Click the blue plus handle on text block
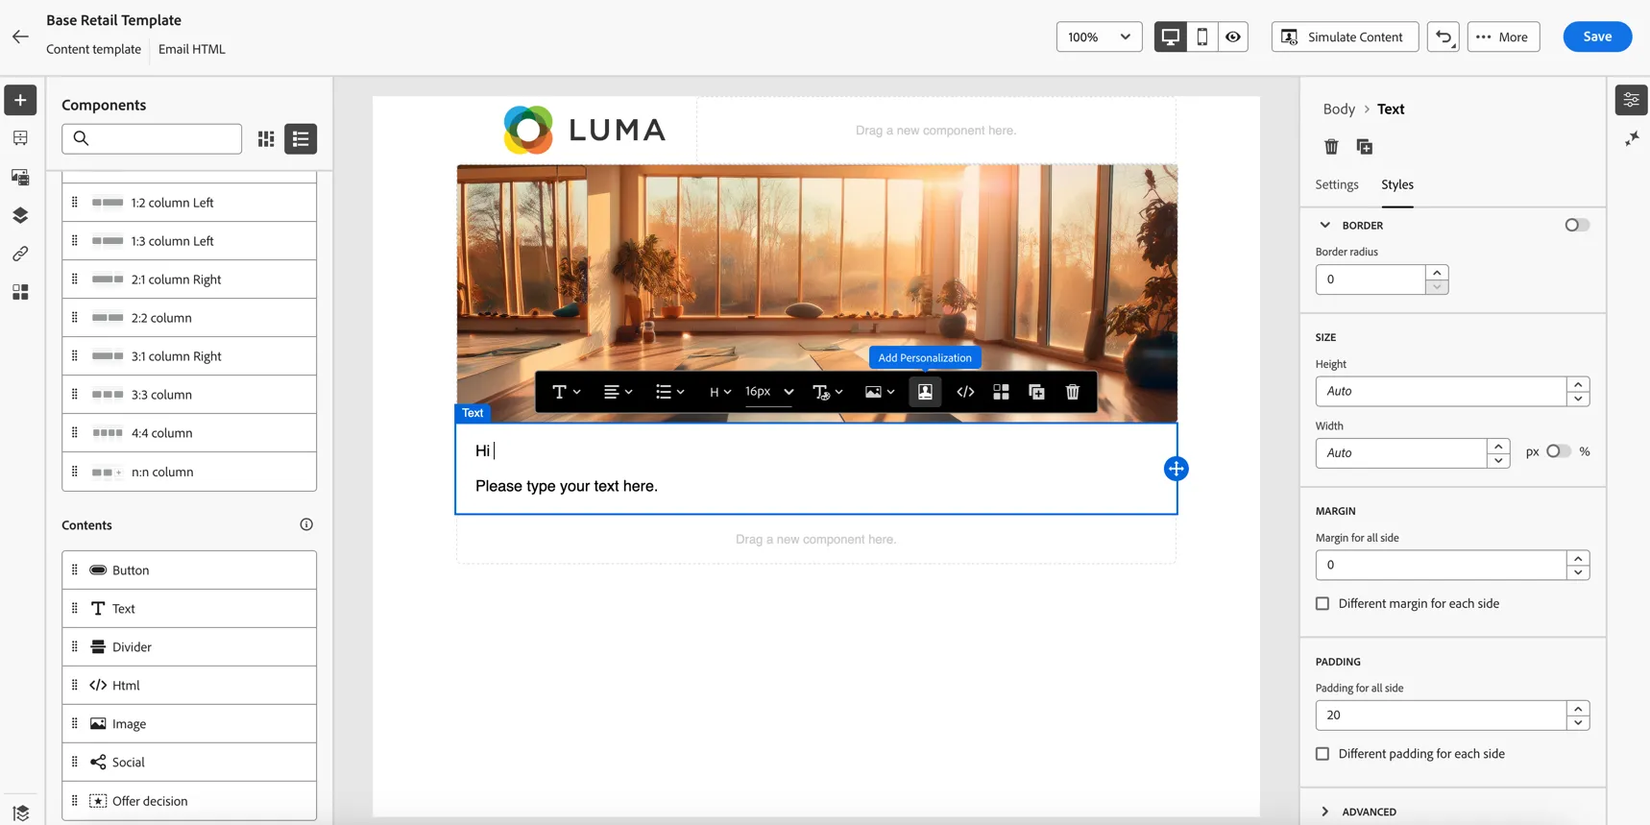 pos(1176,469)
